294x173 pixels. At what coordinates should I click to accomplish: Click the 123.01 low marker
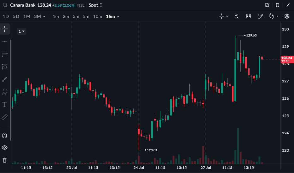pos(152,150)
